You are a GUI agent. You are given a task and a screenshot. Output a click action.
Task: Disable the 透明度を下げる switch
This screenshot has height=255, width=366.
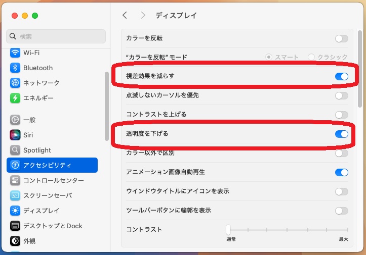[x=342, y=134]
